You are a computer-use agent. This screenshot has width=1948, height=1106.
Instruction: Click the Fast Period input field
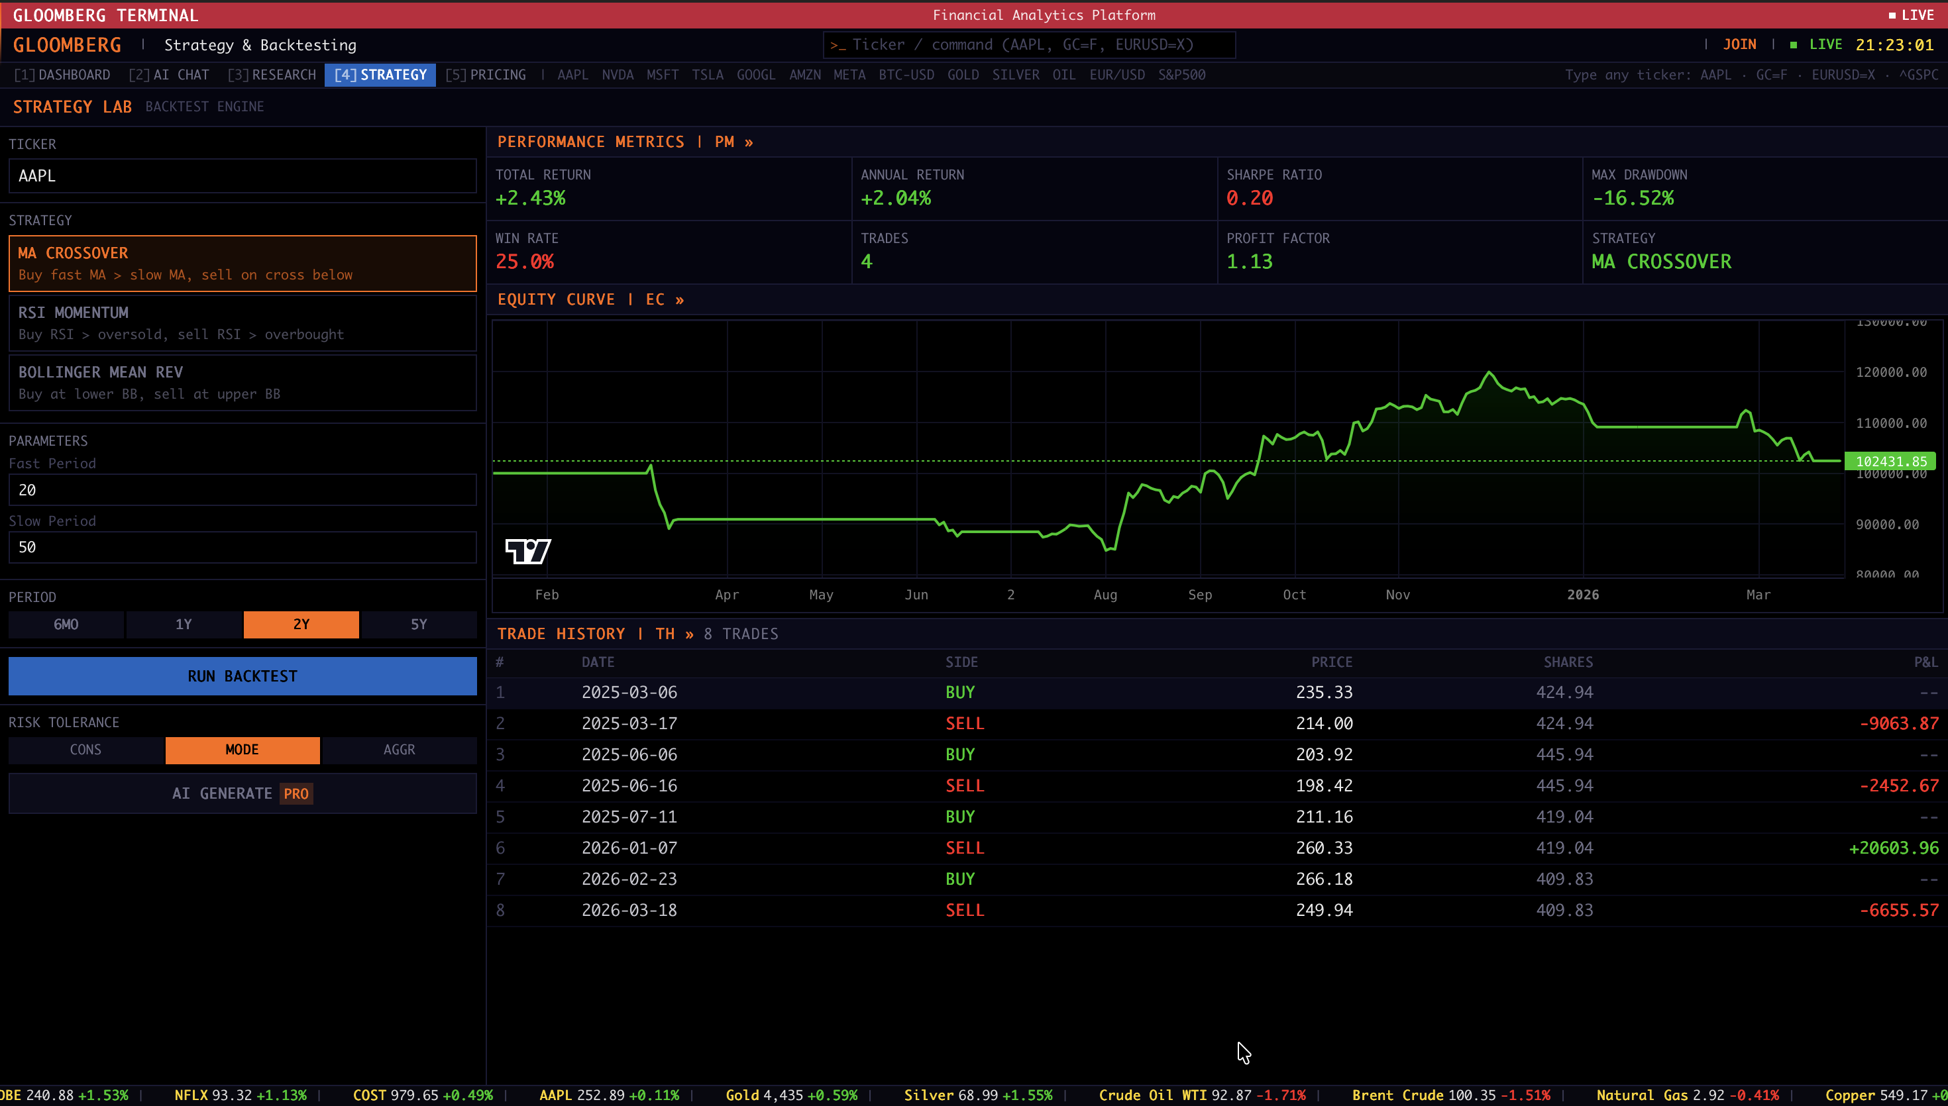(243, 490)
